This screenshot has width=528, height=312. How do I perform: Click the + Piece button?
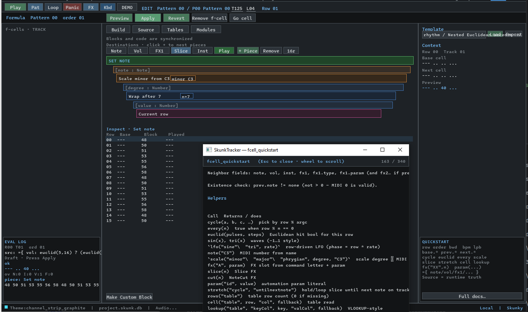point(248,51)
